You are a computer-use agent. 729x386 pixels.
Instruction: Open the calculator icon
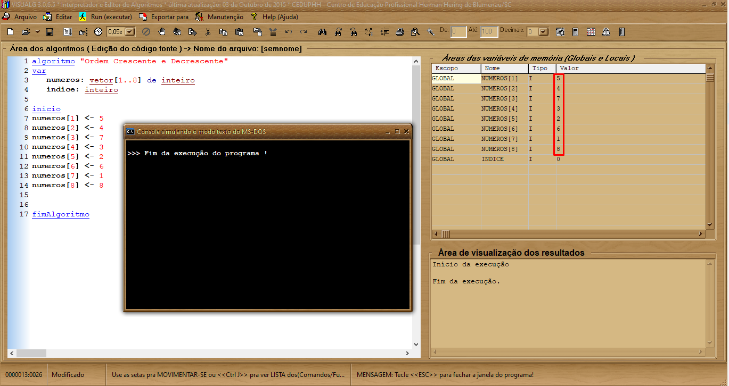coord(575,32)
